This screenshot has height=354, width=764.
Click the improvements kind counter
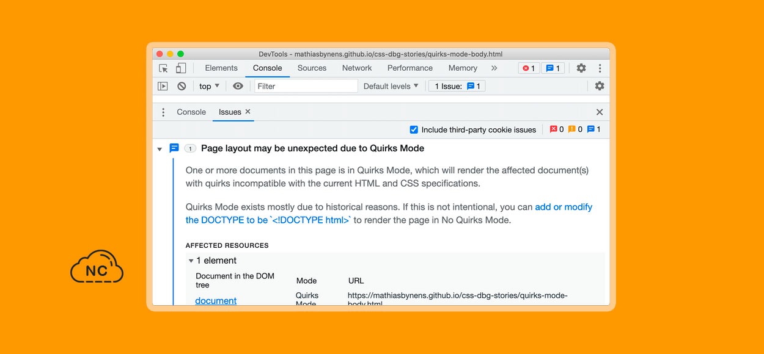pyautogui.click(x=593, y=129)
